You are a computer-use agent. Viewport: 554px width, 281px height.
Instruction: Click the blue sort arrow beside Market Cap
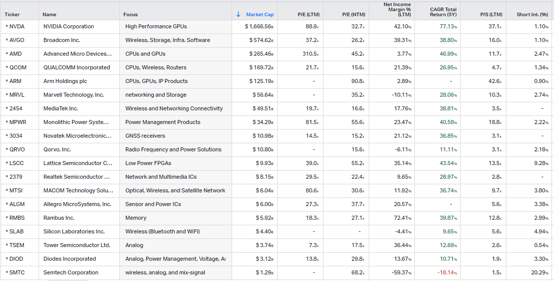pyautogui.click(x=238, y=14)
